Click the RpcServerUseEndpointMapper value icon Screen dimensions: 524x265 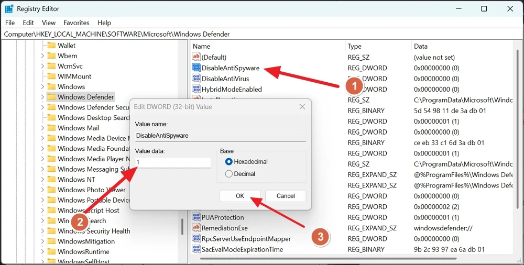pos(196,238)
